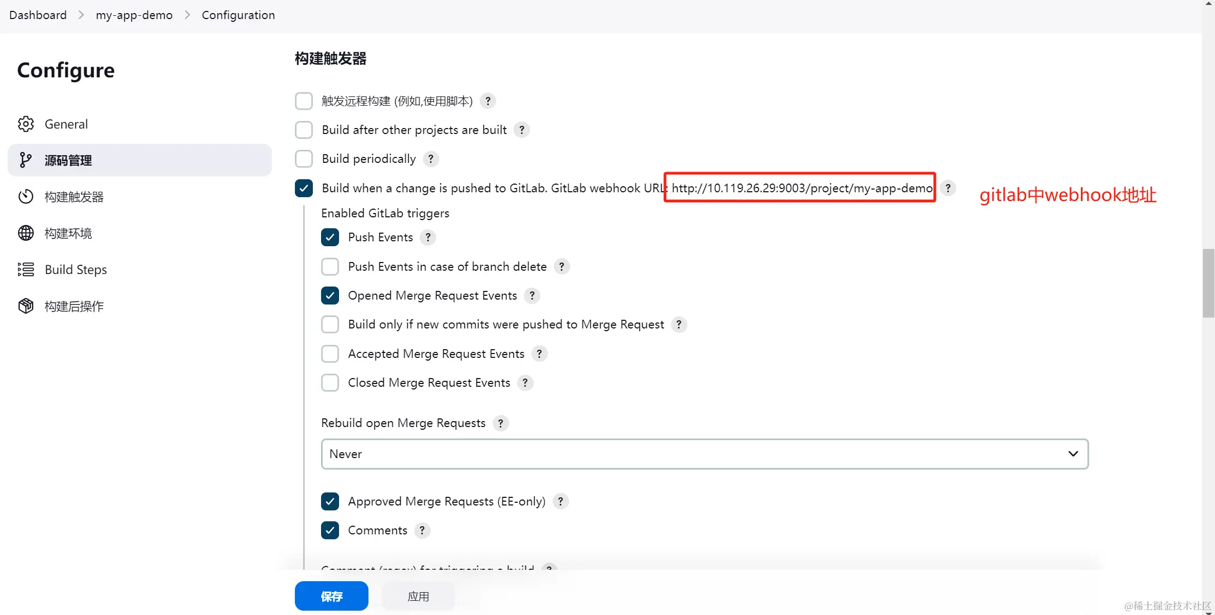Open help for Build periodically
This screenshot has height=615, width=1215.
point(431,159)
